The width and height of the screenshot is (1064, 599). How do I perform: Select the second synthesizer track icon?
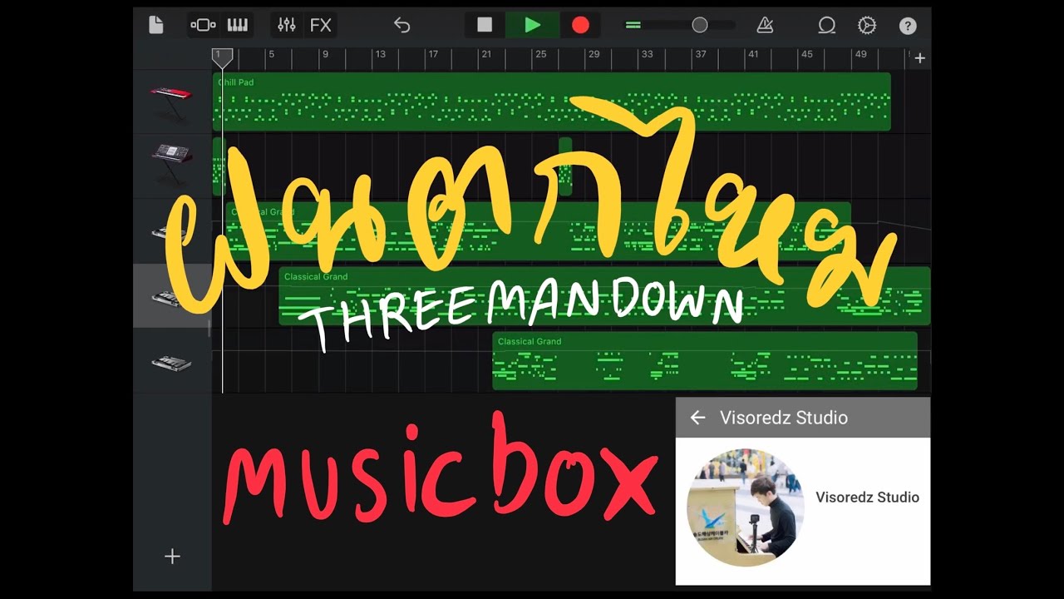coord(171,165)
